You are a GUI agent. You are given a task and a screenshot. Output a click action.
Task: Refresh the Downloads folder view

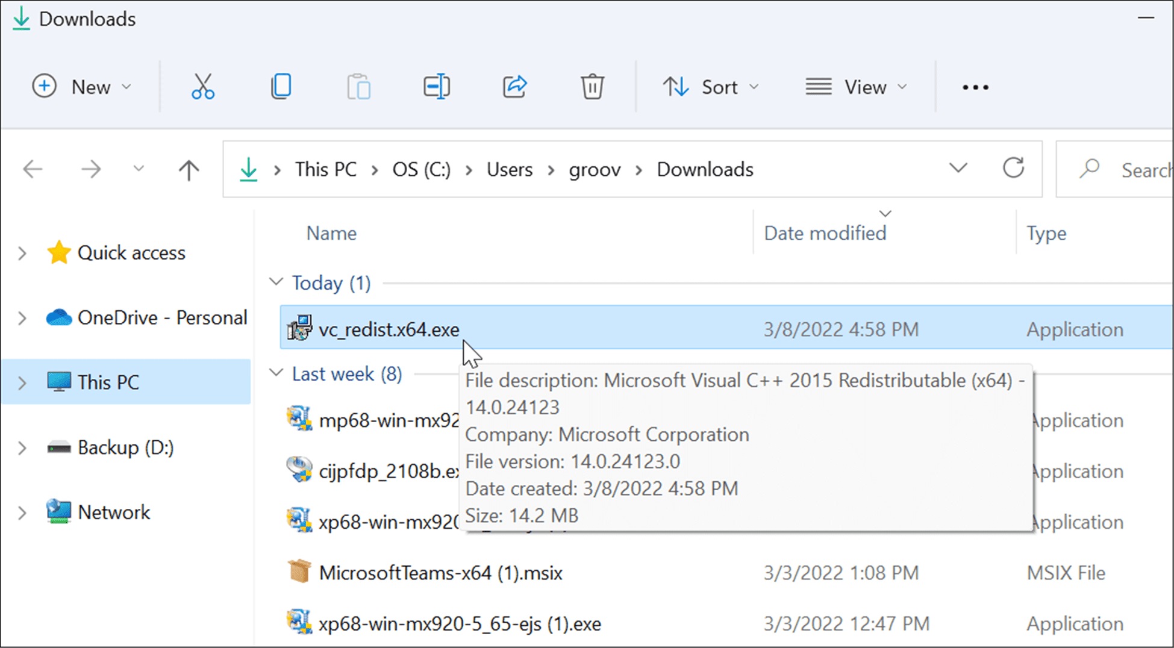pyautogui.click(x=1014, y=169)
